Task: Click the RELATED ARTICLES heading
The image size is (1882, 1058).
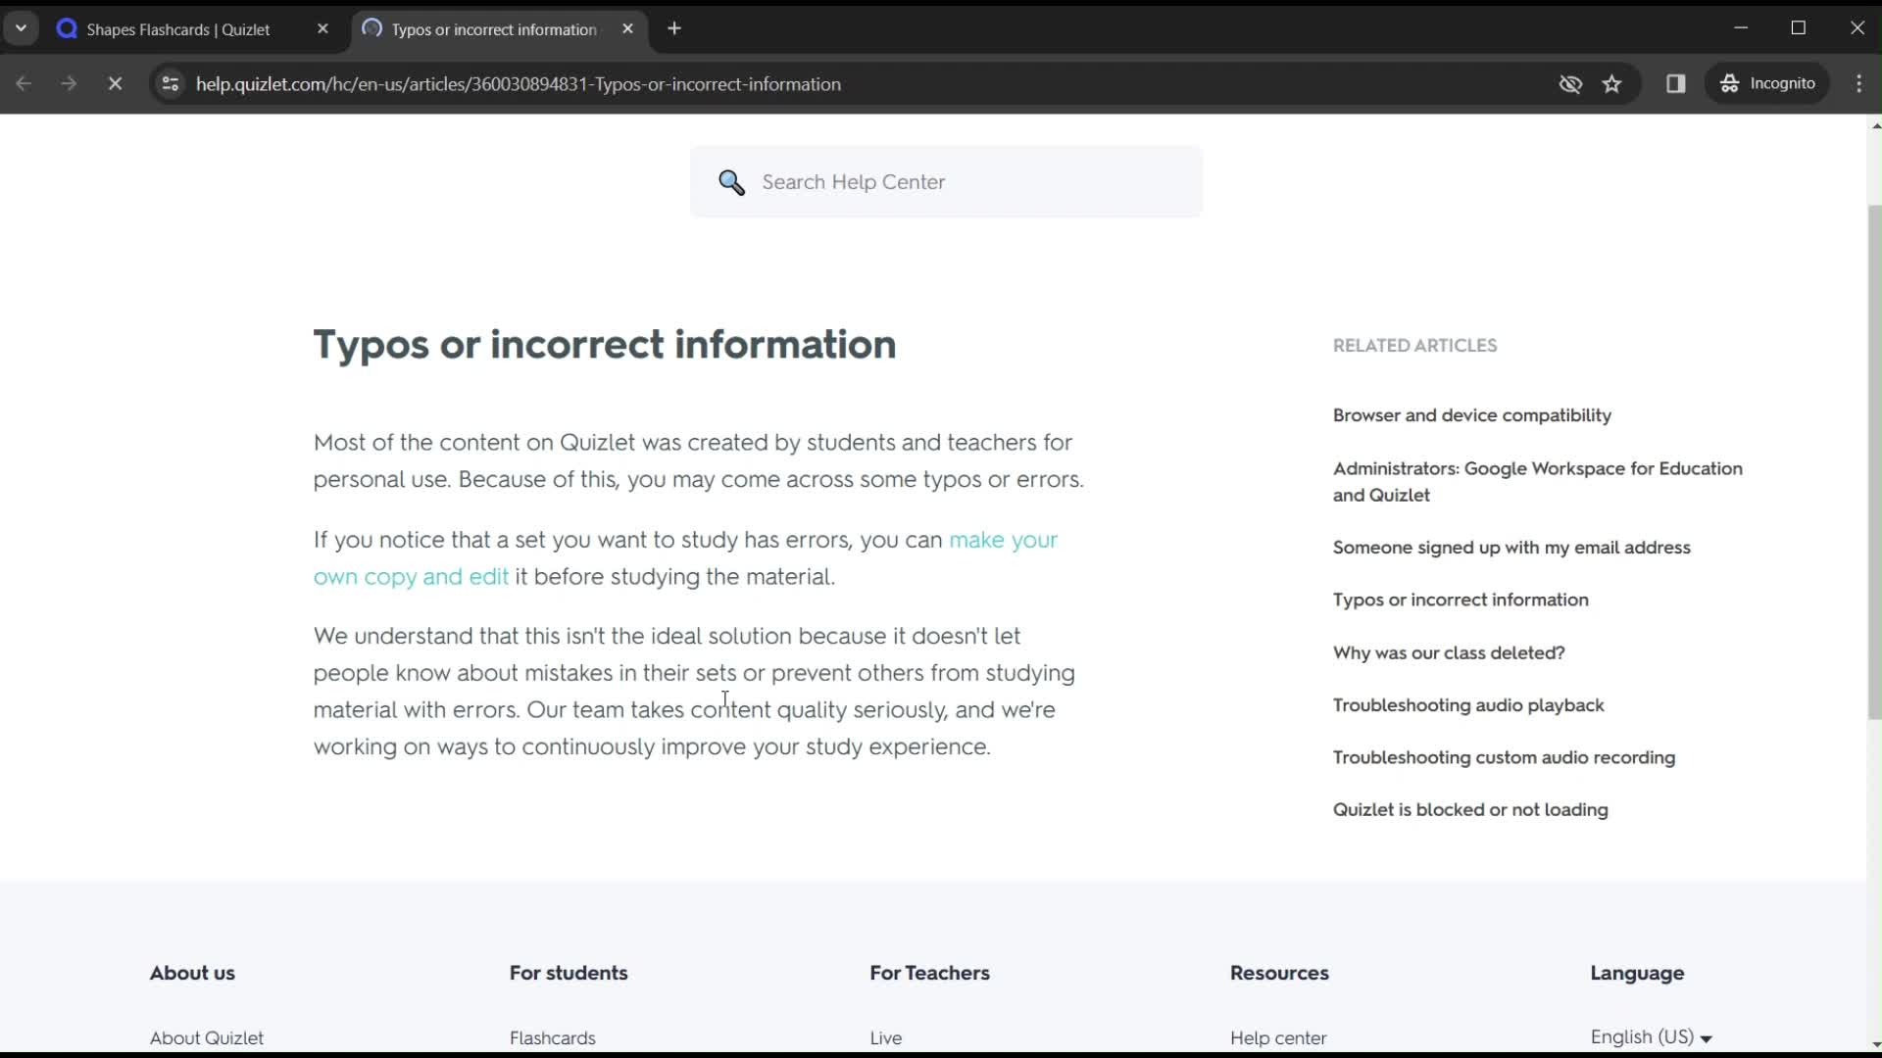Action: pos(1414,346)
